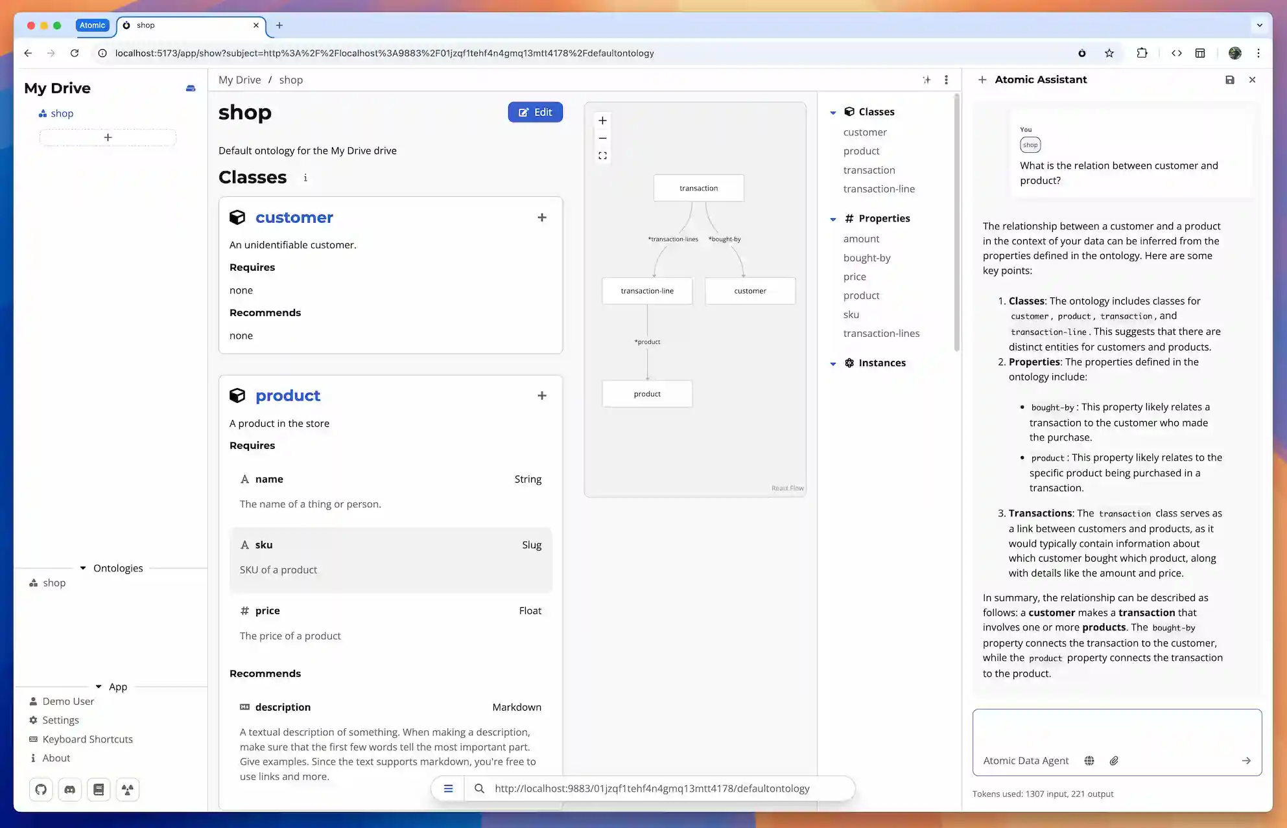Screen dimensions: 1287x828
Task: Collapse the App sidebar section
Action: (99, 687)
